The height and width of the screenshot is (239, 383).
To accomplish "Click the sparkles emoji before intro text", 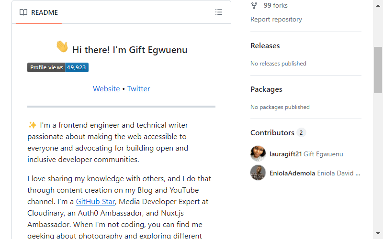I will click(x=32, y=125).
